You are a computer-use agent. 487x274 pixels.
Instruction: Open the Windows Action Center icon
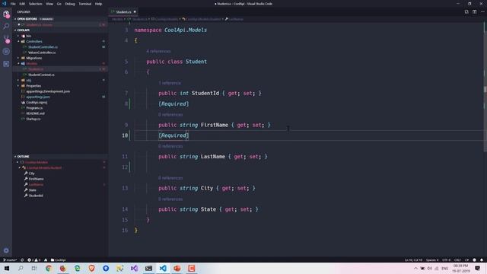477,269
